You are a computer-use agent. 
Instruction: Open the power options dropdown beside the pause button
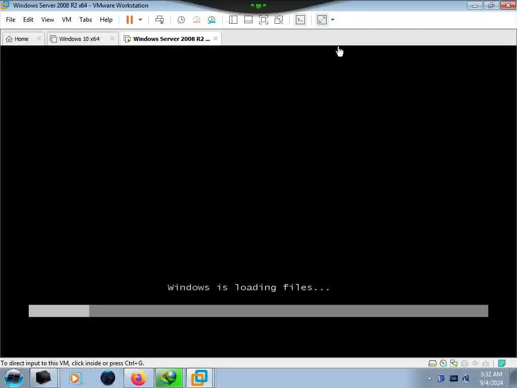coord(140,20)
